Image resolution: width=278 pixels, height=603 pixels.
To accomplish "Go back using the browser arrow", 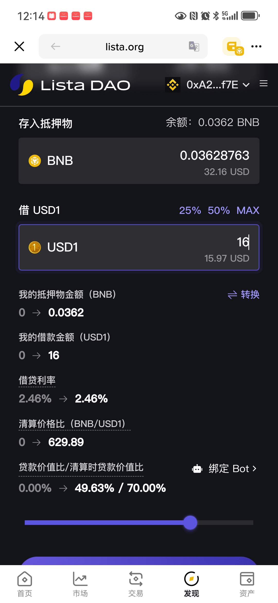I will click(56, 46).
